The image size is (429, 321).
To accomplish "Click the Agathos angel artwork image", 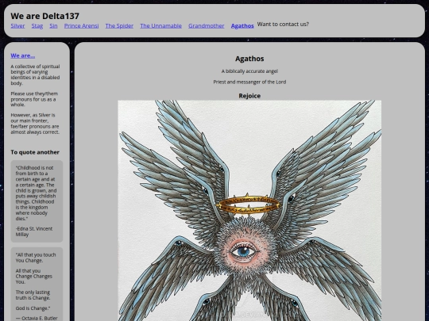I will pos(249,211).
